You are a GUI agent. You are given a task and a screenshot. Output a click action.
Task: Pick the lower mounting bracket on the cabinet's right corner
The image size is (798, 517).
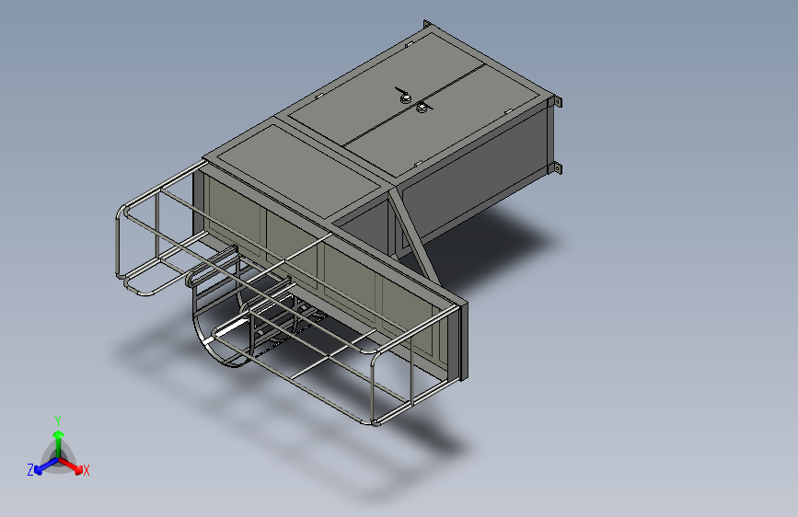(557, 167)
